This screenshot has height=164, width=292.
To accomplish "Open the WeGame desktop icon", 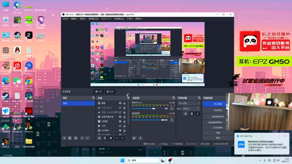I will click(x=29, y=127).
